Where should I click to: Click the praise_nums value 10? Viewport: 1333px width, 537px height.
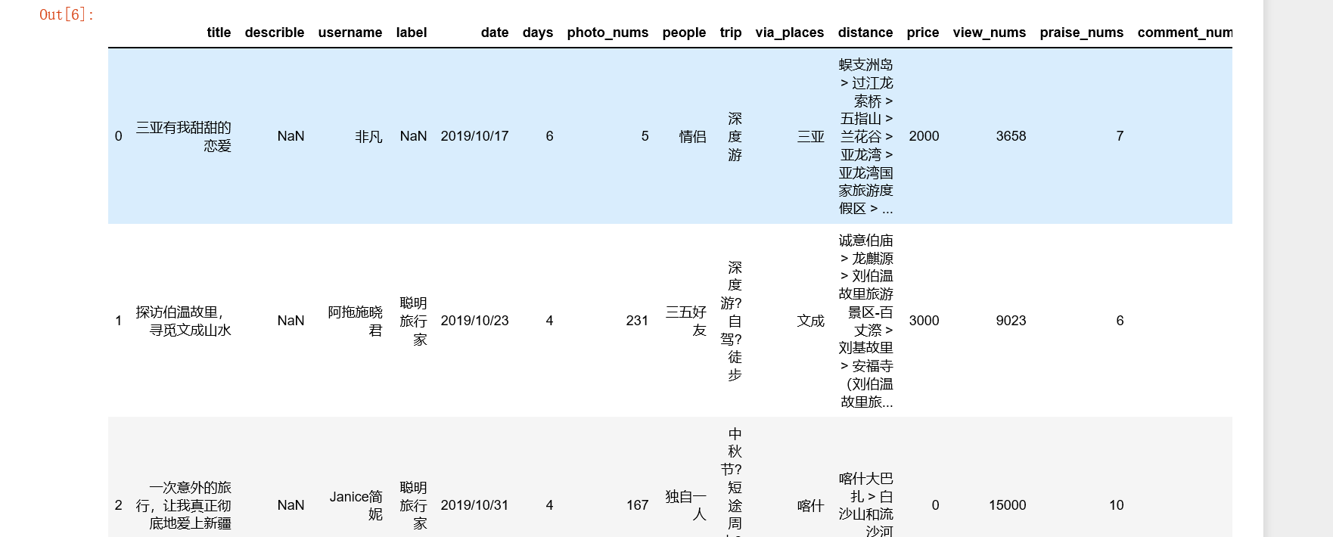pos(1116,505)
